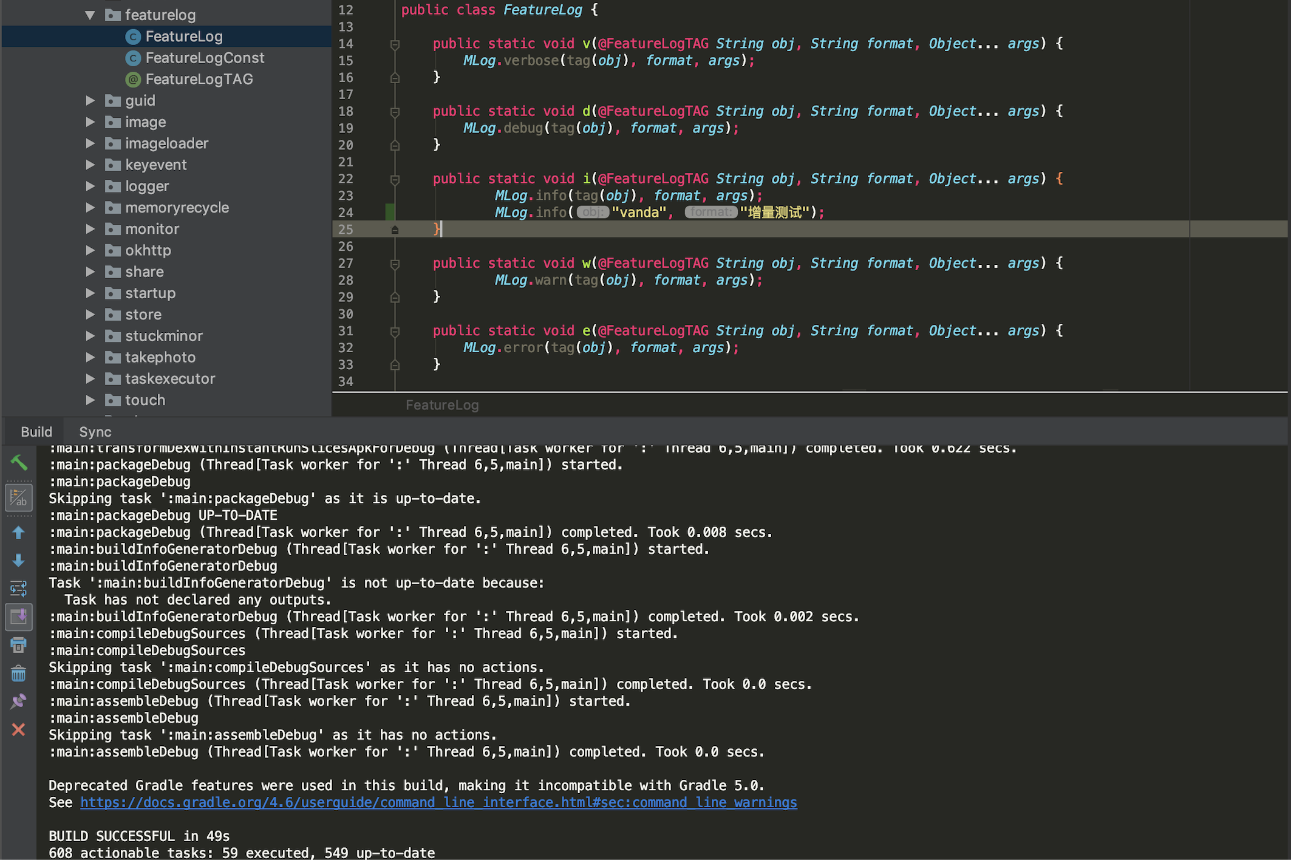Expand the logger folder
Viewport: 1291px width, 860px height.
click(x=90, y=186)
